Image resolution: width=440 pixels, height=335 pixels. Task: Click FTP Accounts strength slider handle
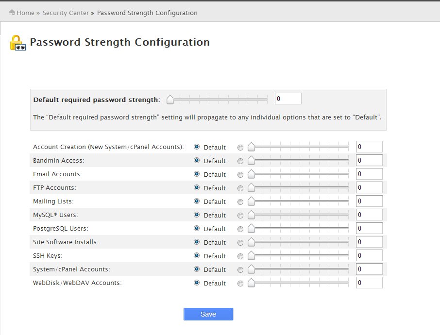point(251,188)
